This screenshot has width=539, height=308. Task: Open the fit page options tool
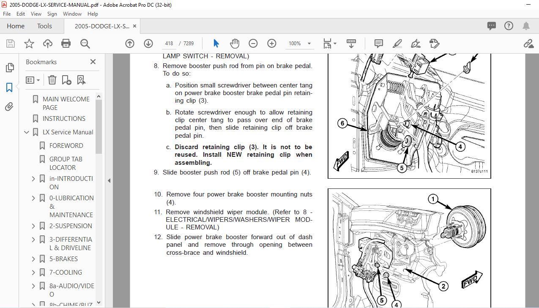point(330,44)
